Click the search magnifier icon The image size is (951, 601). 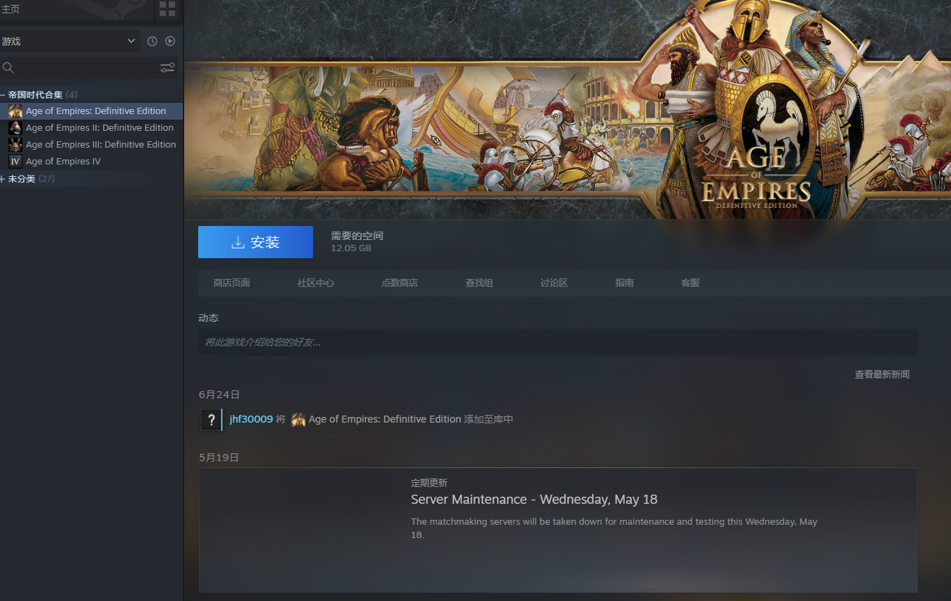8,68
